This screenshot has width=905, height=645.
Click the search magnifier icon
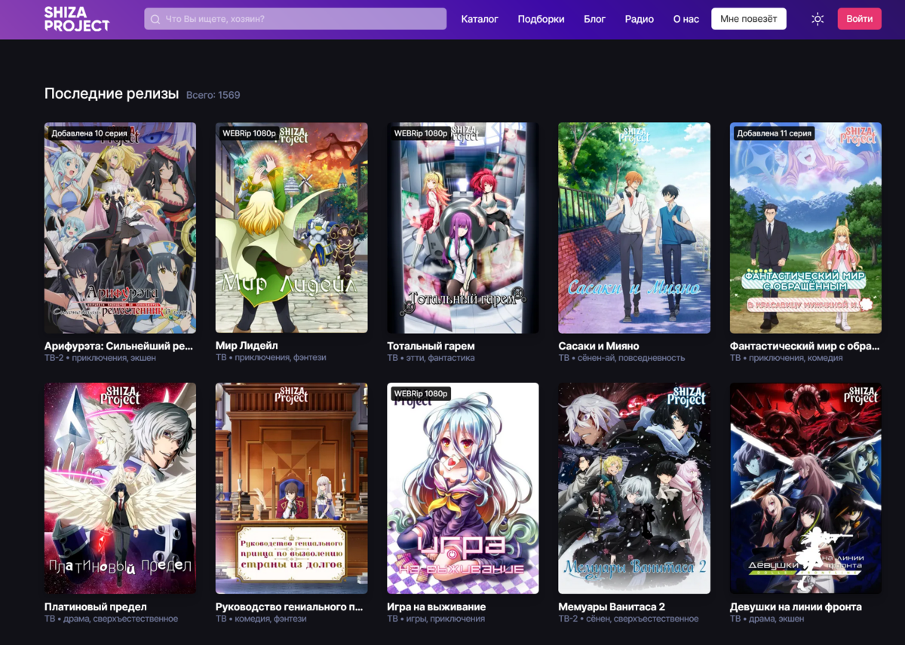(x=155, y=19)
